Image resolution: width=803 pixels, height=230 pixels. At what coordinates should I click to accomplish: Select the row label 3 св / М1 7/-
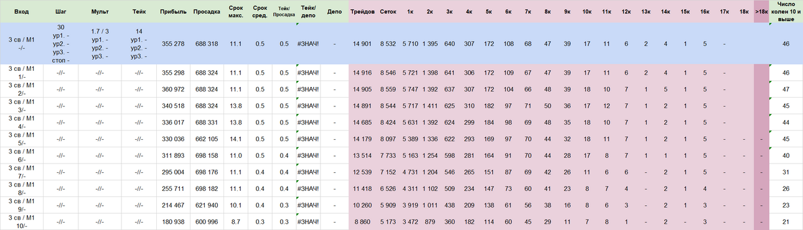(21, 172)
